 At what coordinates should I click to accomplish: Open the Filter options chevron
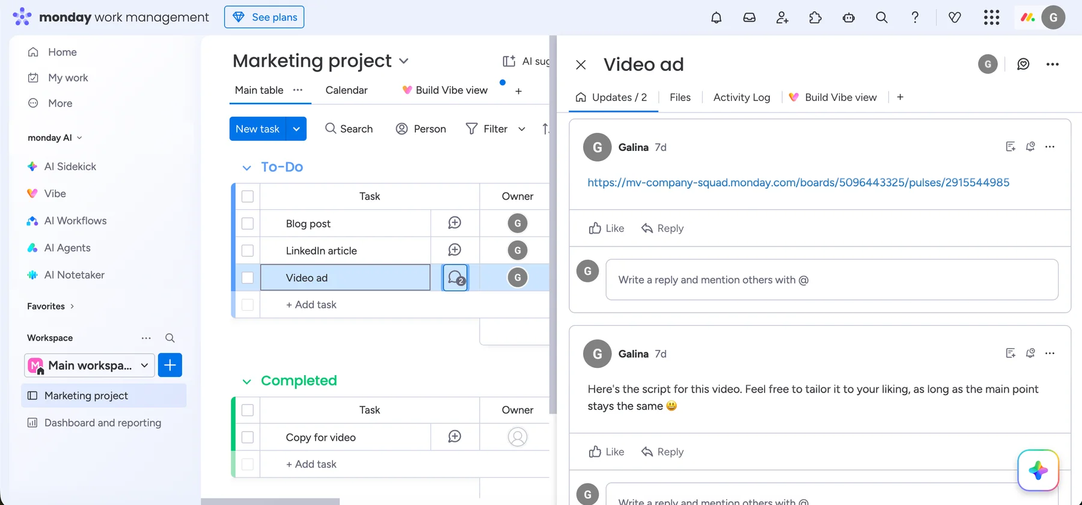522,129
